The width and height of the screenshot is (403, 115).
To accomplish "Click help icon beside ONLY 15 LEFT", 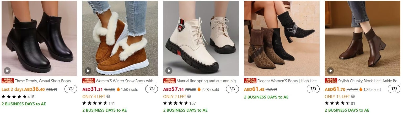I will (353, 96).
